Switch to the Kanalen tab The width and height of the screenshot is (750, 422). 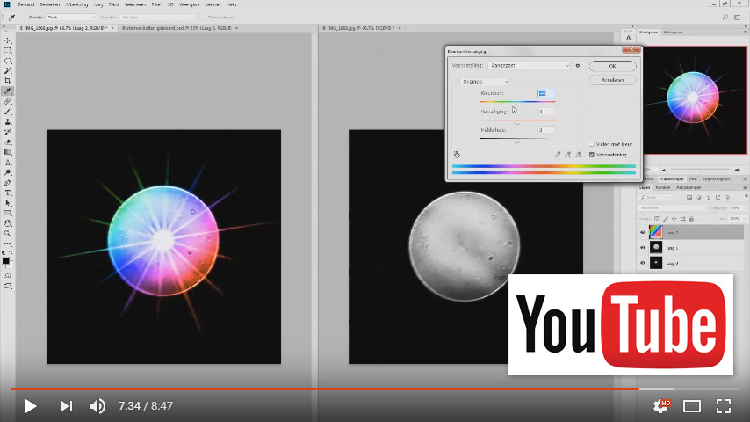[663, 187]
